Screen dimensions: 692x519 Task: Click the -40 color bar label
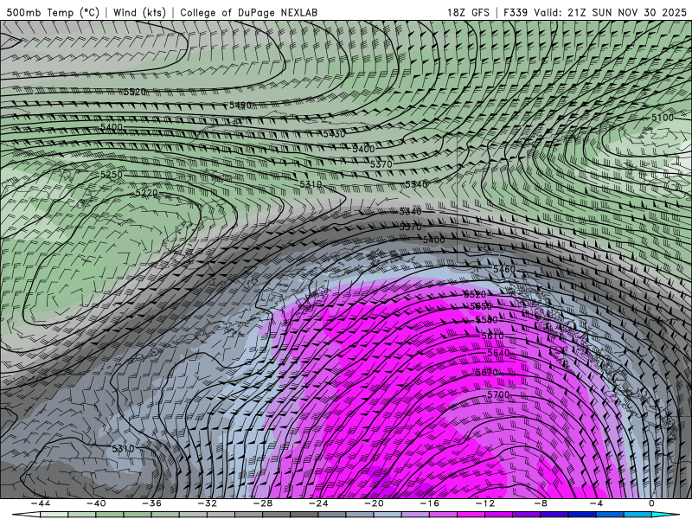96,503
